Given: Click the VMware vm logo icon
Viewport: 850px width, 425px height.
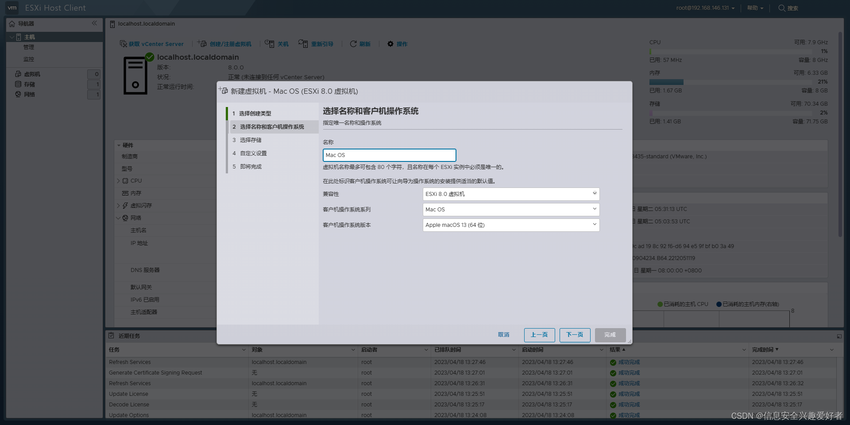Looking at the screenshot, I should click(12, 8).
